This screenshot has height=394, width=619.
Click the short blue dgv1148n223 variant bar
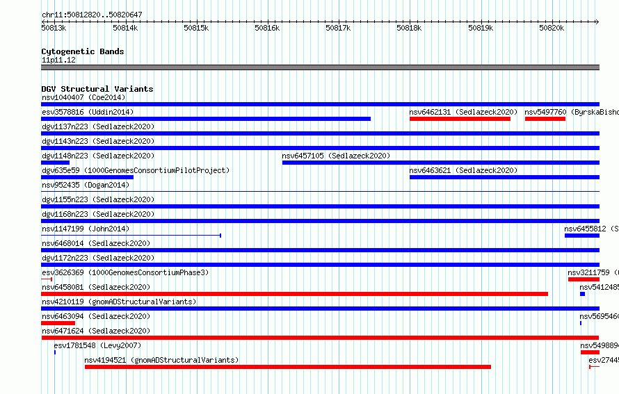55,163
